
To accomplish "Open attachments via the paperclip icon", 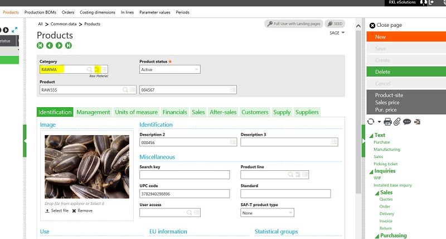I will (x=397, y=121).
